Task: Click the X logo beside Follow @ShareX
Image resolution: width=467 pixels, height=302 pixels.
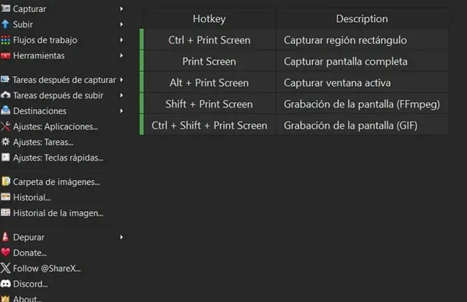Action: 5,268
